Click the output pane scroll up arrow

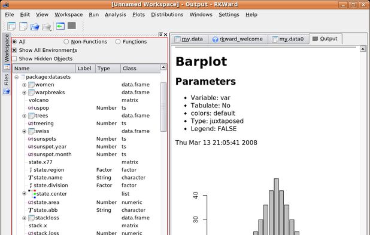363,49
